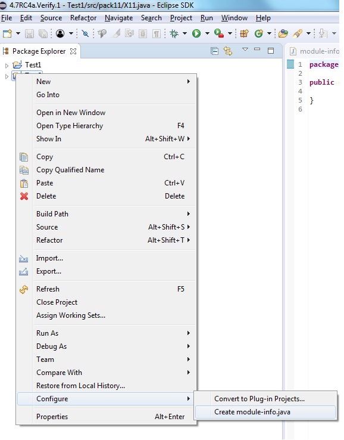Click the Debug bug icon
Image resolution: width=344 pixels, height=440 pixels.
174,33
